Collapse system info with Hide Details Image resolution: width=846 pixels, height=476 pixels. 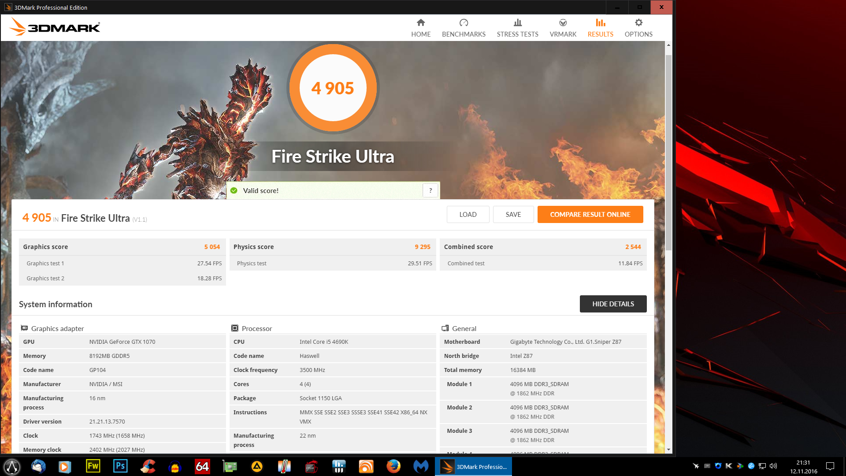(x=613, y=304)
